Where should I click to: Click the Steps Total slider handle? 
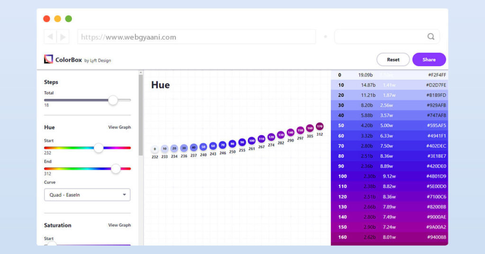click(113, 100)
